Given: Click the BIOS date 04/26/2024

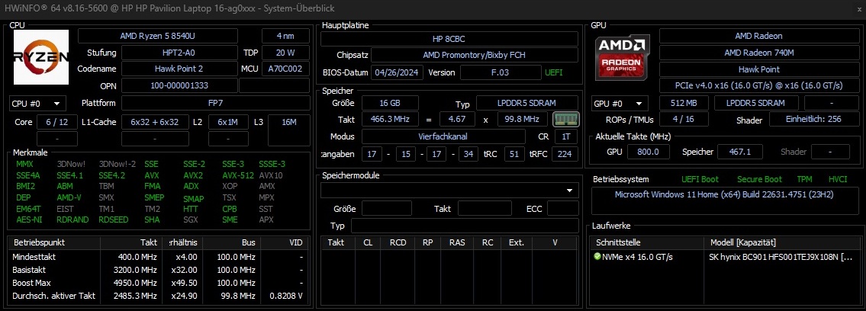Looking at the screenshot, I should 397,72.
